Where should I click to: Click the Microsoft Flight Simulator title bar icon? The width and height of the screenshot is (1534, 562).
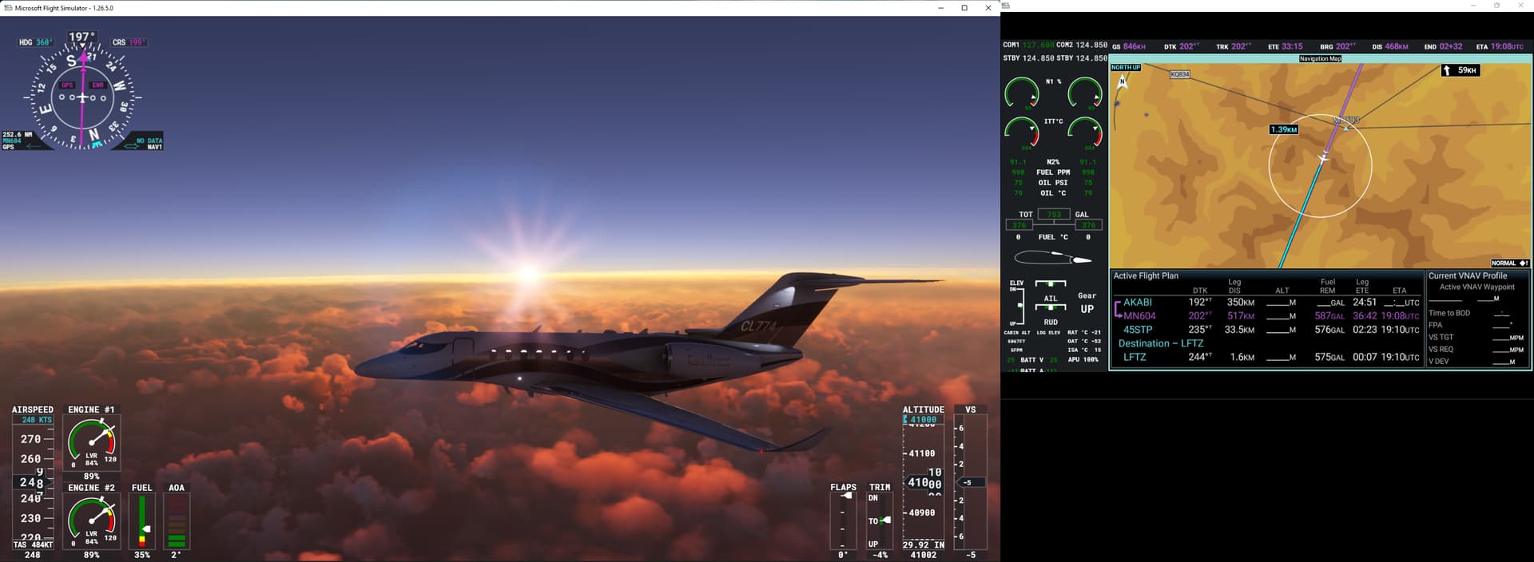[8, 8]
